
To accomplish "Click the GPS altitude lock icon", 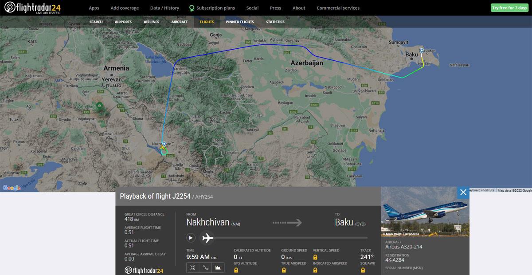I will pos(236,270).
